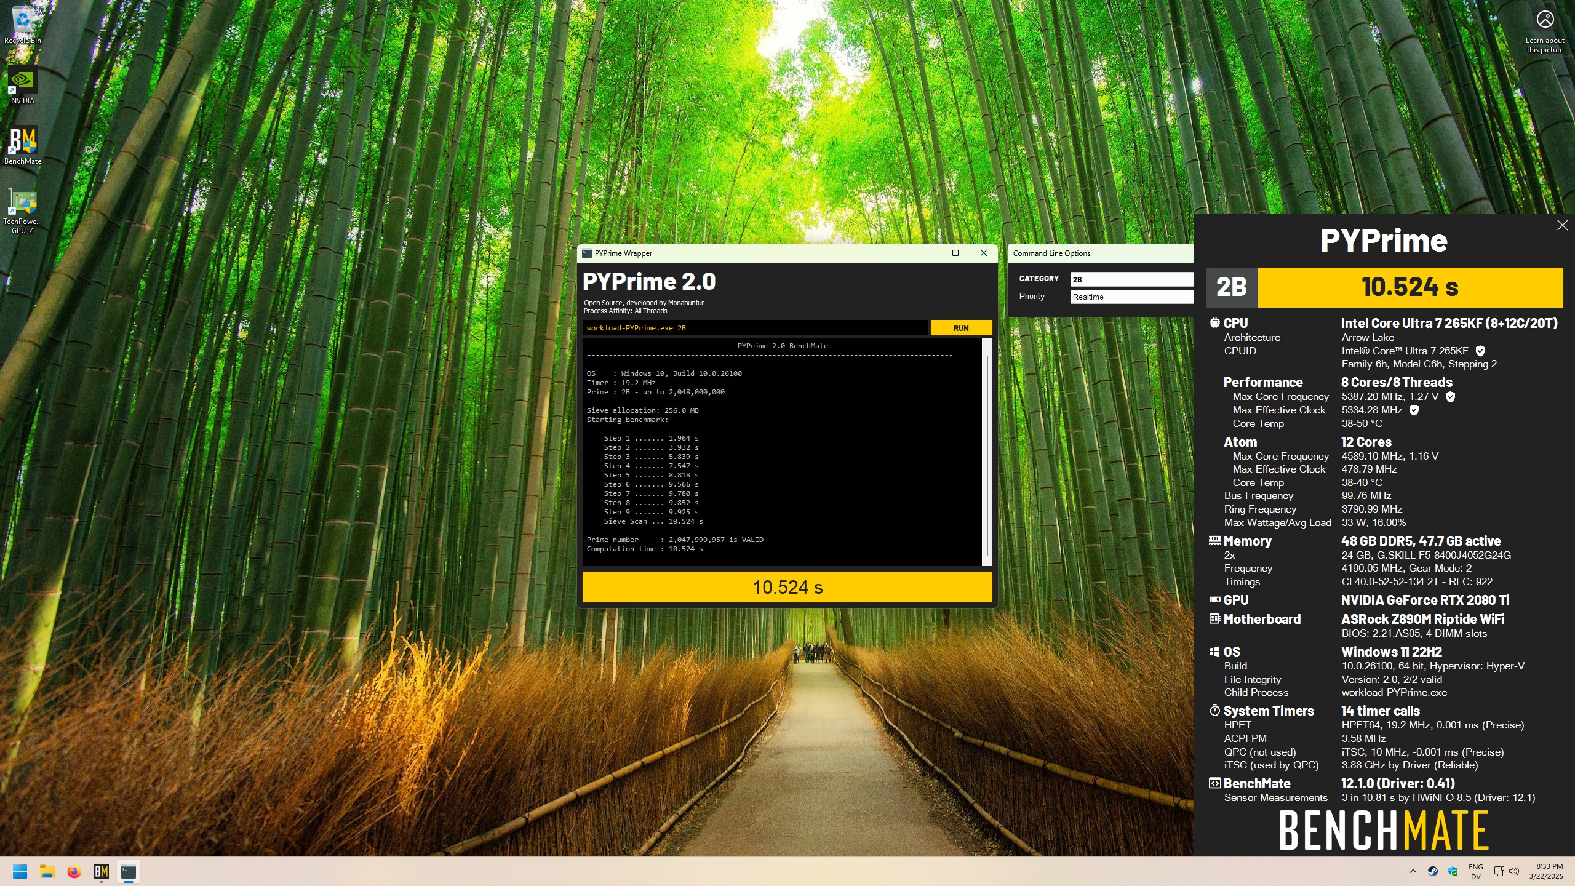1575x886 pixels.
Task: Show hidden system tray icons
Action: [1413, 871]
